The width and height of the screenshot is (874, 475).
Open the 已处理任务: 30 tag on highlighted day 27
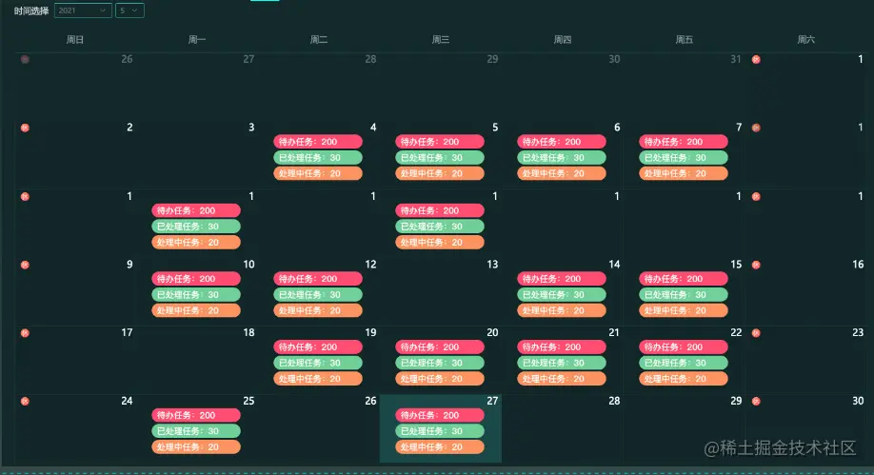point(440,431)
